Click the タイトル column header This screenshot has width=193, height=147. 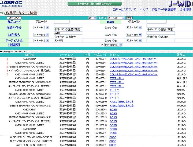(114, 55)
